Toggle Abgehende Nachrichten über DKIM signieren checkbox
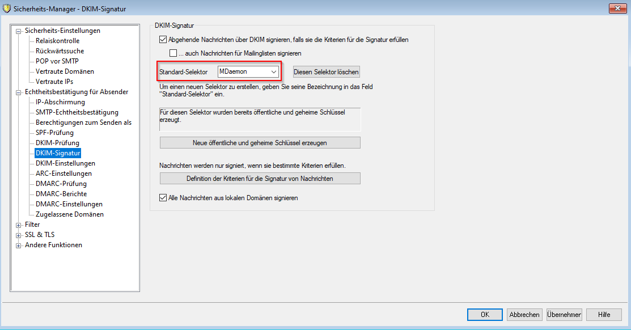The width and height of the screenshot is (631, 330). (164, 40)
